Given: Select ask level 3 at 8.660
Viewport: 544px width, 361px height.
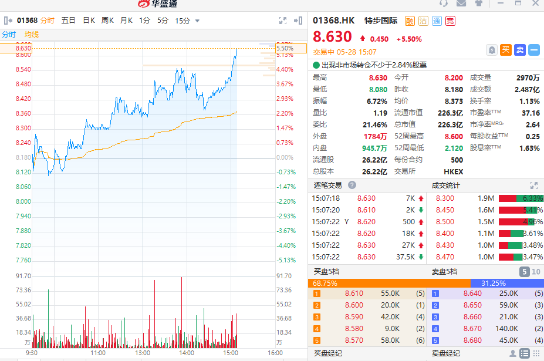Looking at the screenshot, I should [x=486, y=317].
